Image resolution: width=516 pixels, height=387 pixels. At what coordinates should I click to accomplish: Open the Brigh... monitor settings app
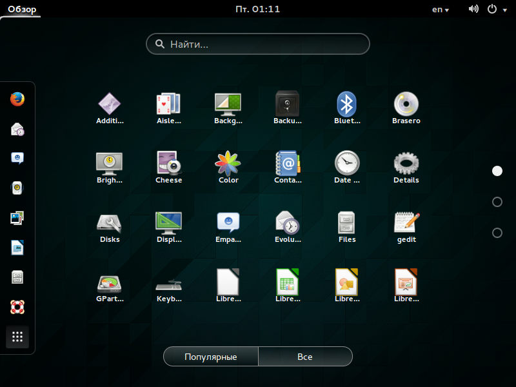point(110,168)
